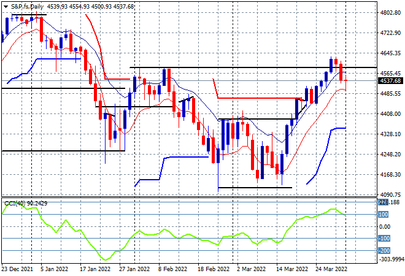Click the CCI level 100 label

coord(384,215)
